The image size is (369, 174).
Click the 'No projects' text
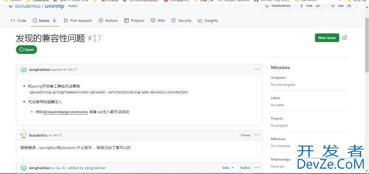(x=280, y=125)
